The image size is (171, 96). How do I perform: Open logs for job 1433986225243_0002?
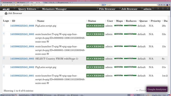click(x=4, y=67)
